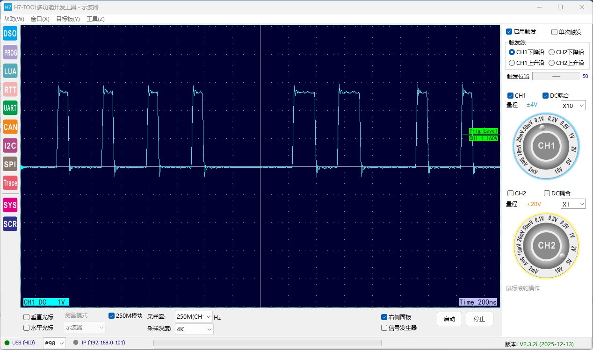593x350 pixels.
Task: Click the CH1 range knob center
Action: [x=546, y=146]
